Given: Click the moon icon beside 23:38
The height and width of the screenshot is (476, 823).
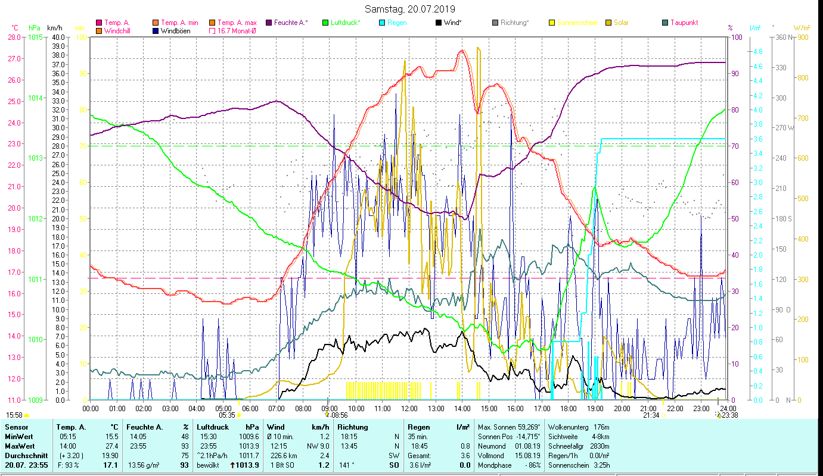Looking at the screenshot, I should [718, 415].
